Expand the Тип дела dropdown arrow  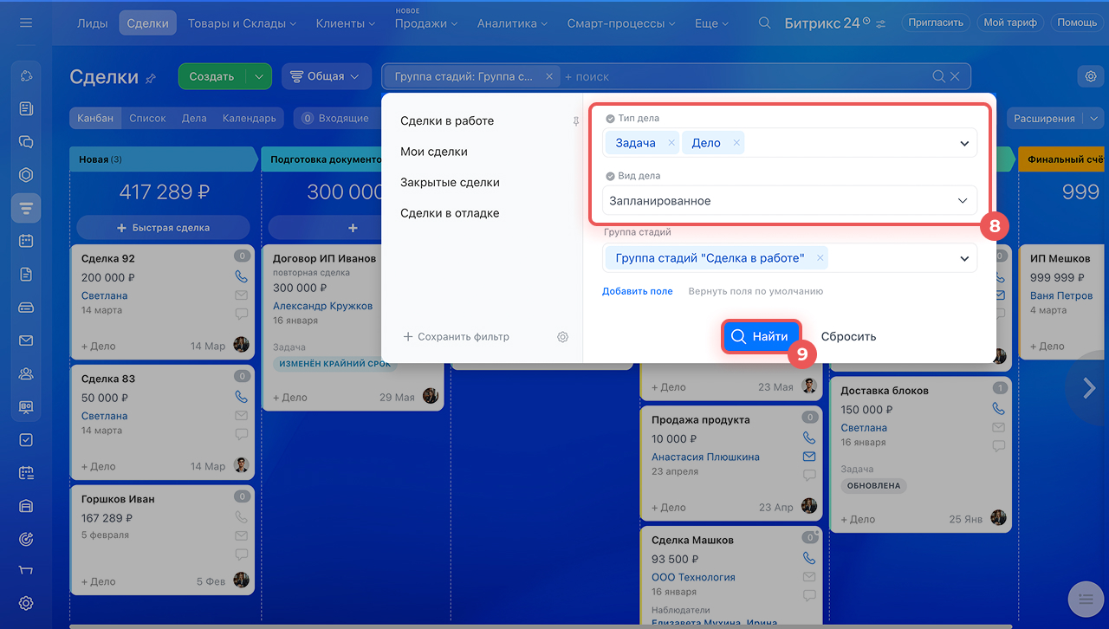pyautogui.click(x=964, y=144)
